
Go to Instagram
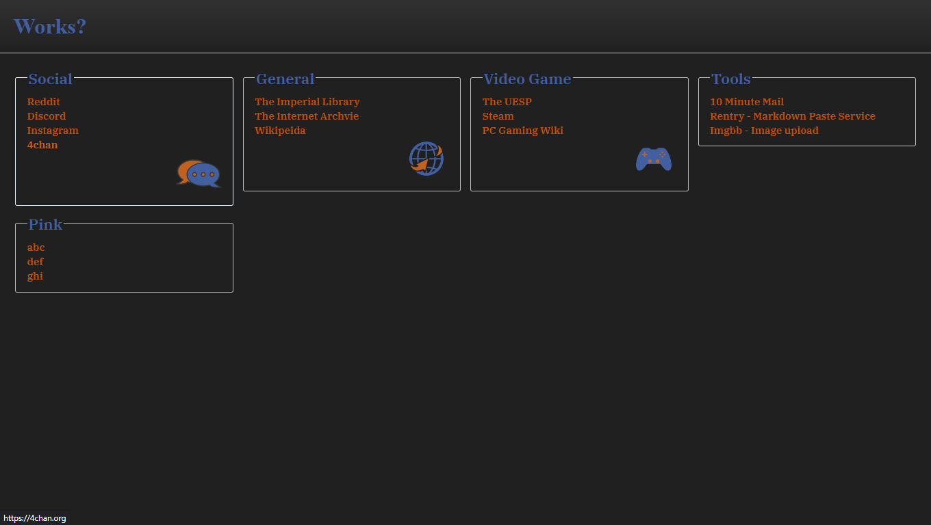click(53, 131)
